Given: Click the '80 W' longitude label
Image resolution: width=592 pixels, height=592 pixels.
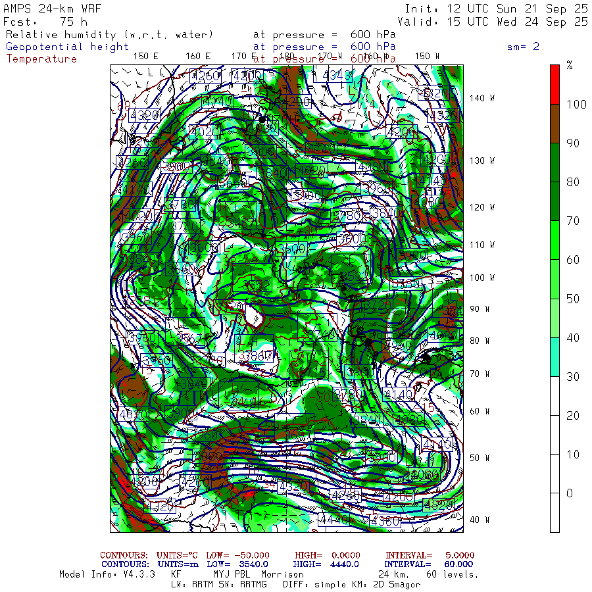Looking at the screenshot, I should point(480,341).
